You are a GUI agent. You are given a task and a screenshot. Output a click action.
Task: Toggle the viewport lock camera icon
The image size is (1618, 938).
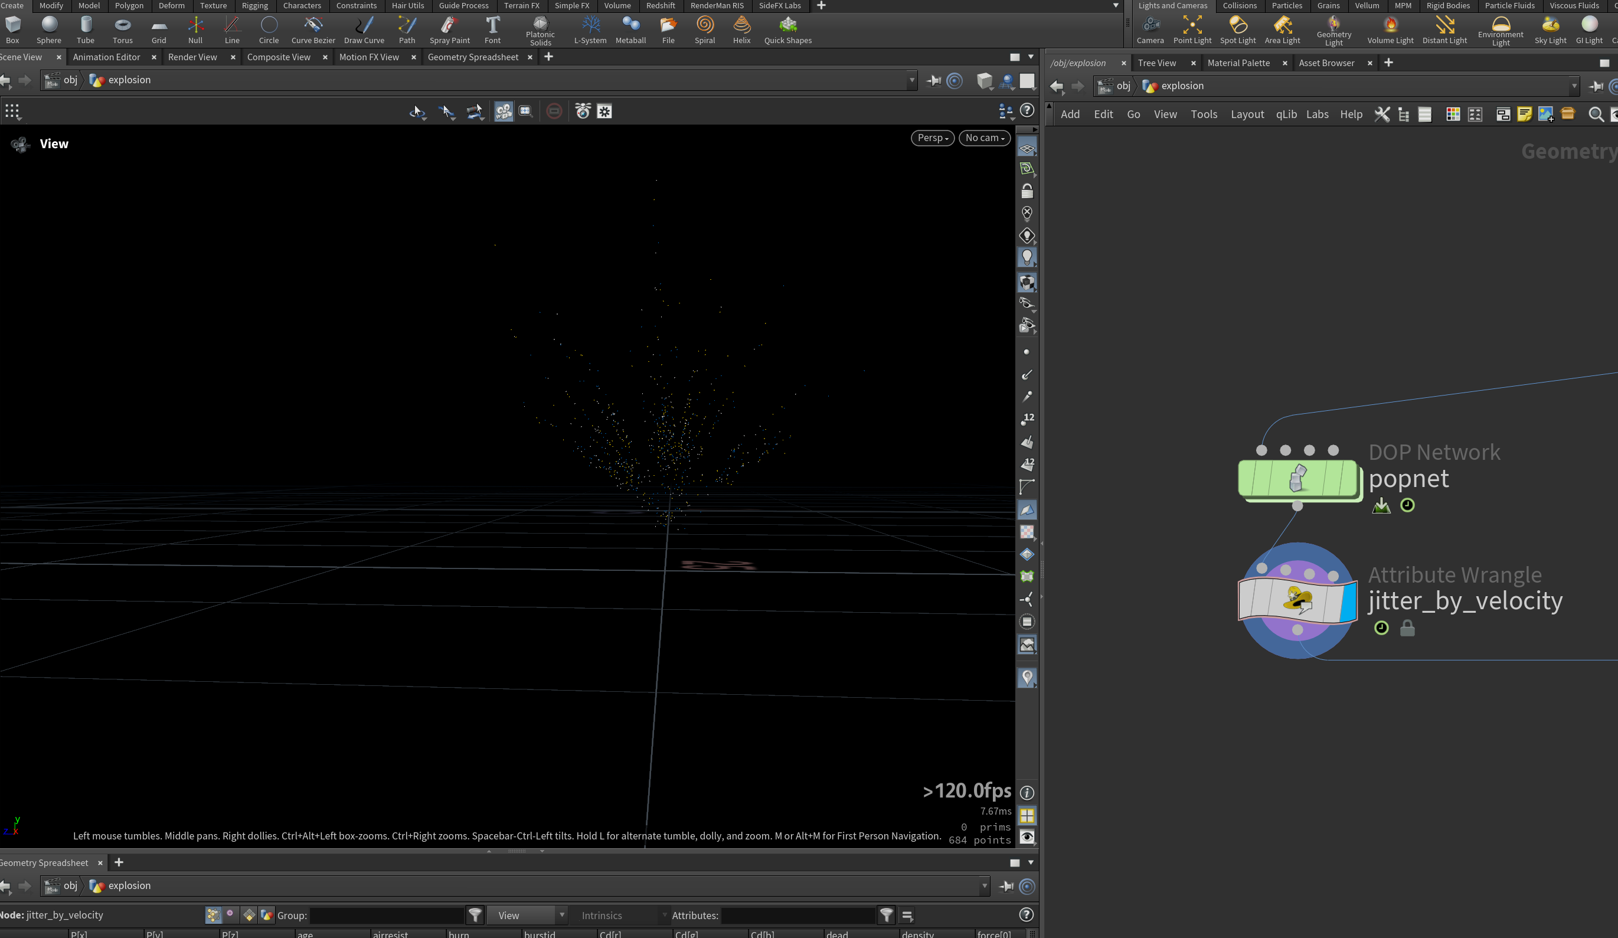point(1027,191)
